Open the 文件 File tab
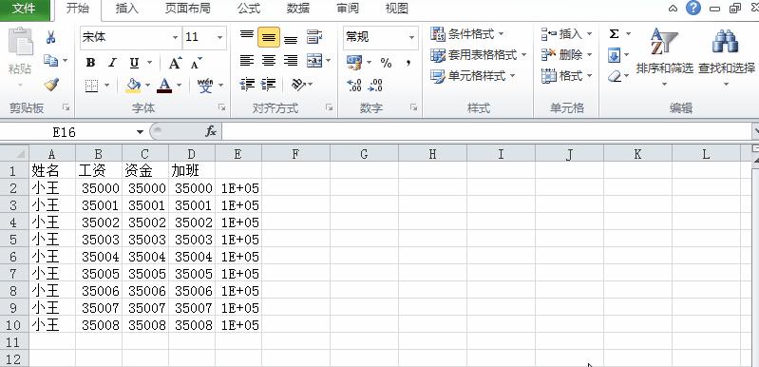 tap(24, 9)
